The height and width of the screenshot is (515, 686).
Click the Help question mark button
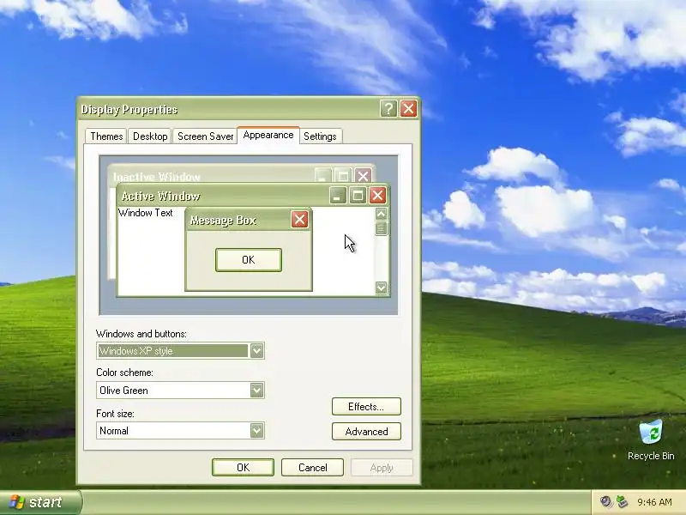click(388, 109)
